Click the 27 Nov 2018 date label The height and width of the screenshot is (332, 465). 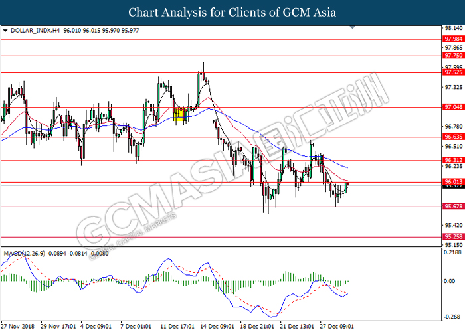(17, 327)
